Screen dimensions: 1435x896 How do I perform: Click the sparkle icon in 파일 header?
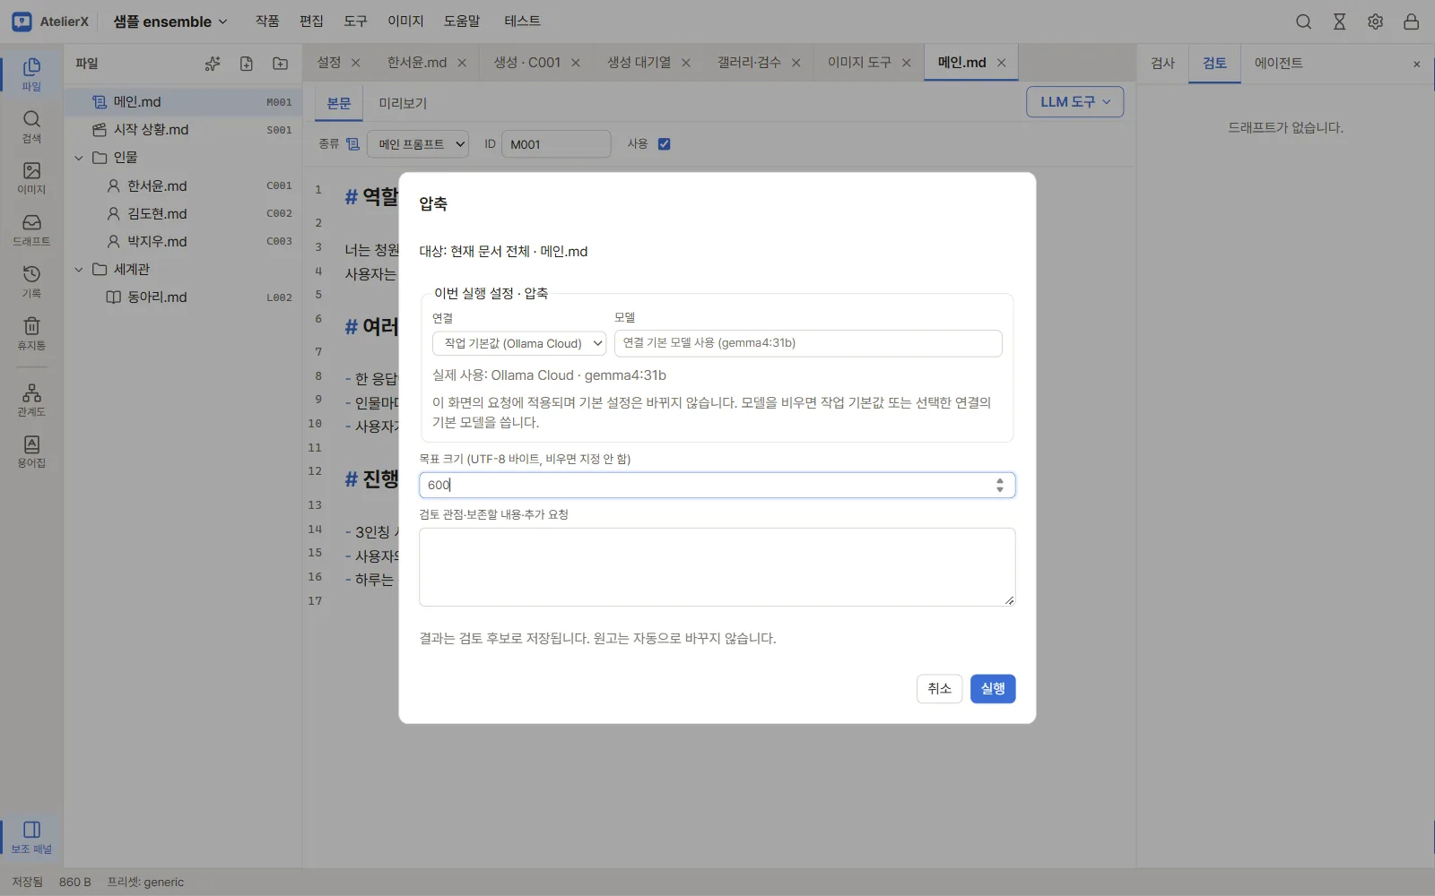click(213, 64)
